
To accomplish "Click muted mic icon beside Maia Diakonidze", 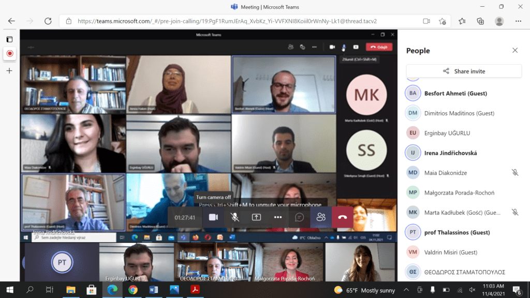I will point(515,173).
